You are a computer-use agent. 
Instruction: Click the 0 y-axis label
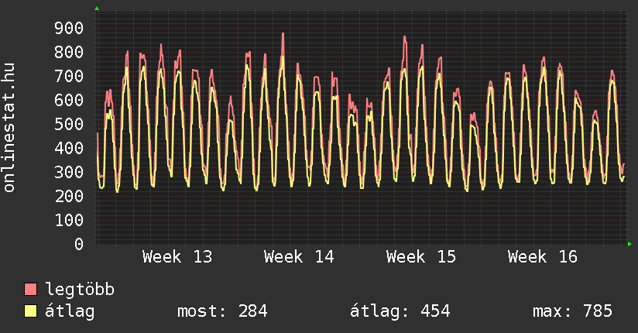coord(78,244)
